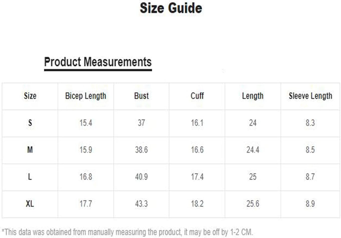The image size is (341, 238).
Task: Select the Bust column header
Action: tap(141, 96)
